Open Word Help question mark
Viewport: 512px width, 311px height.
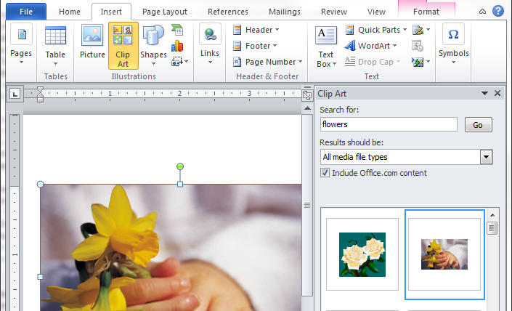pos(498,11)
